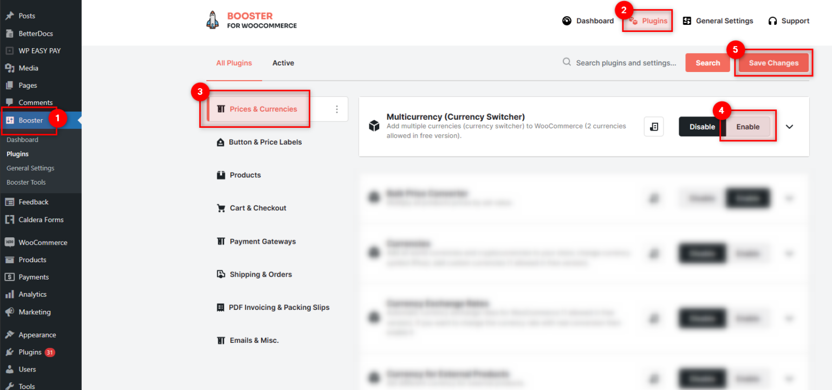Click the Dashboard gauge icon in header
Viewport: 832px width, 390px height.
567,21
